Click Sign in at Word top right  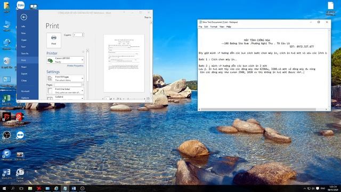148,17
